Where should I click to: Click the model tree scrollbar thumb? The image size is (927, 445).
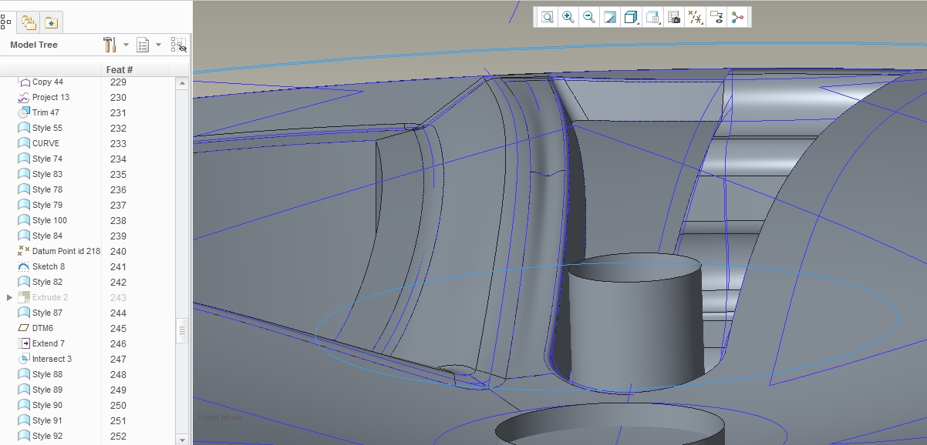pos(183,332)
